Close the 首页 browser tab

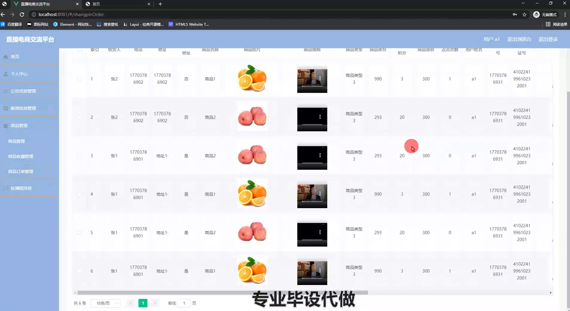click(149, 4)
